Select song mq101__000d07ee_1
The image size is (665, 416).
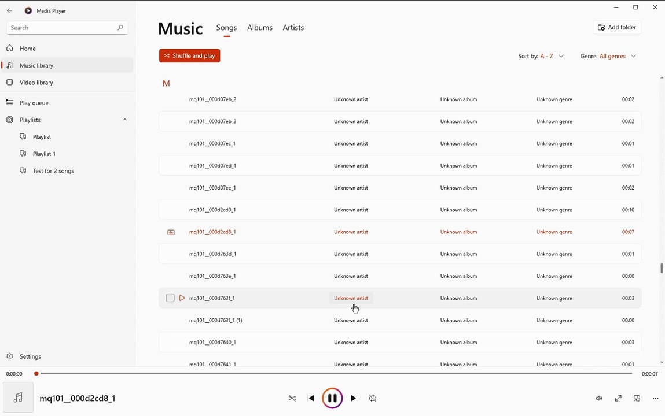pyautogui.click(x=400, y=187)
